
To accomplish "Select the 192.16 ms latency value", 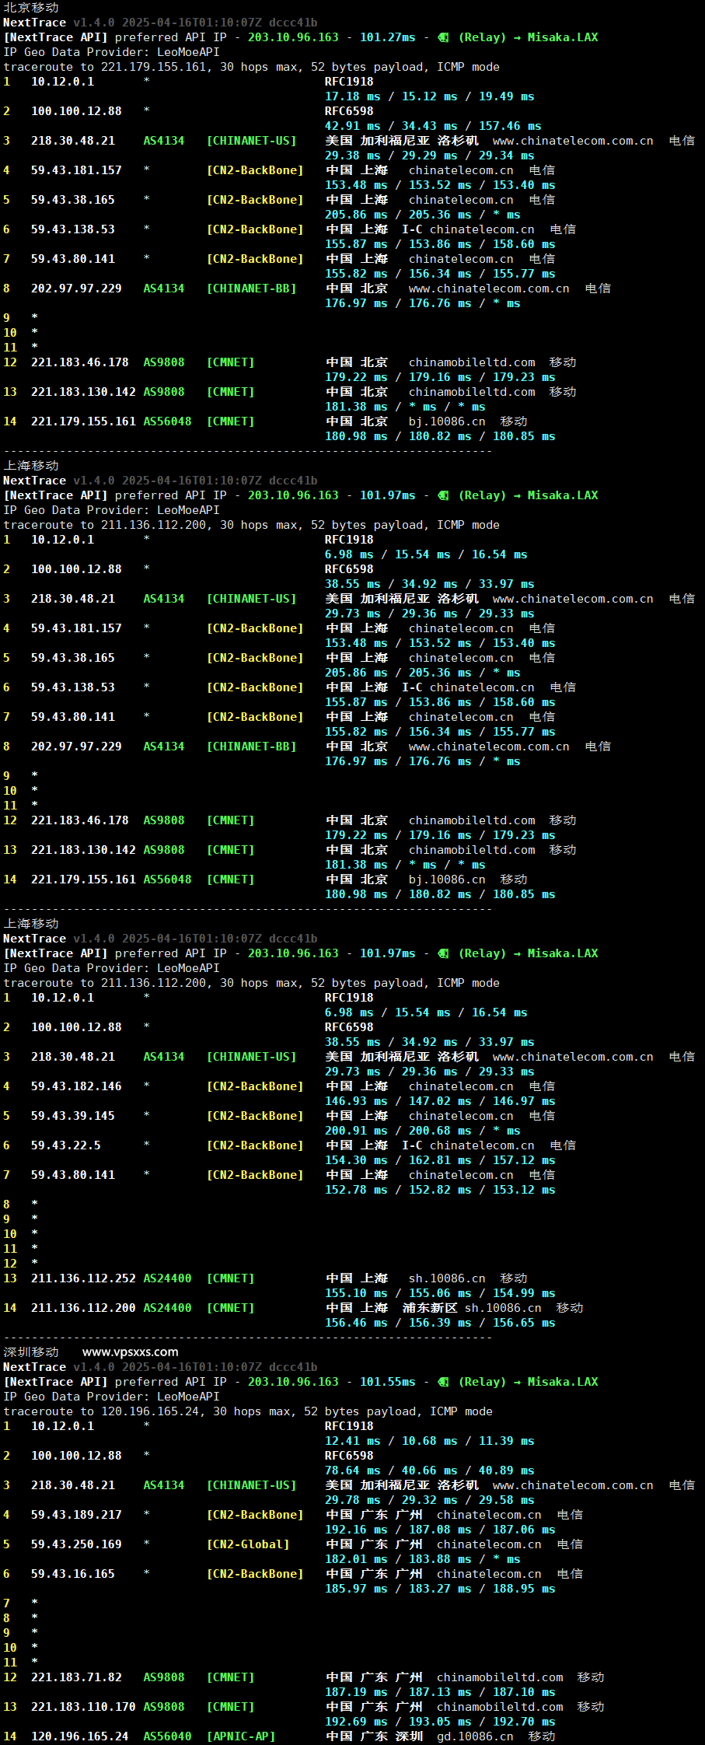I will point(356,1530).
